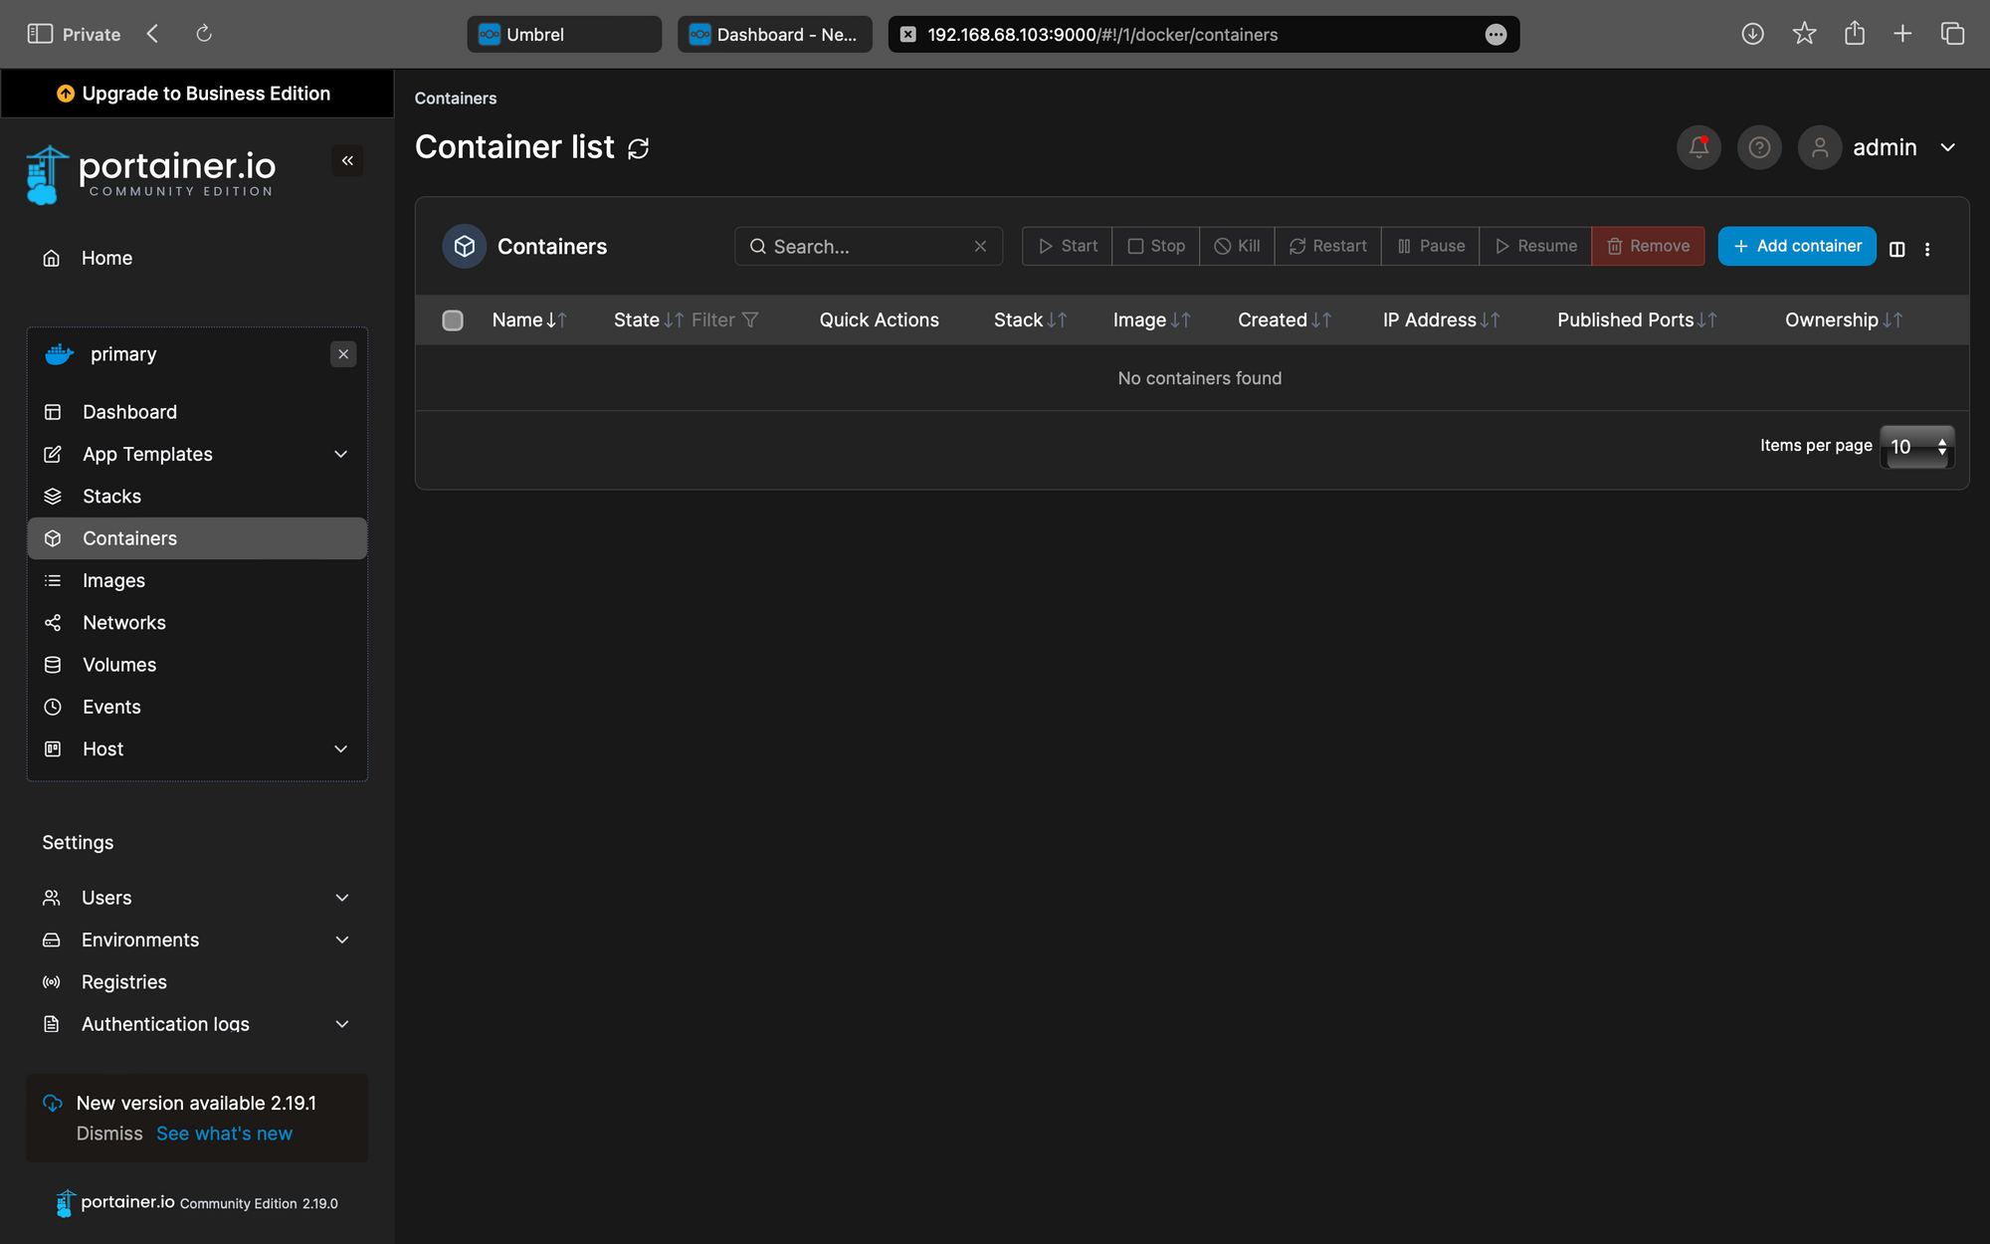
Task: Dismiss the new version notice
Action: click(x=109, y=1134)
